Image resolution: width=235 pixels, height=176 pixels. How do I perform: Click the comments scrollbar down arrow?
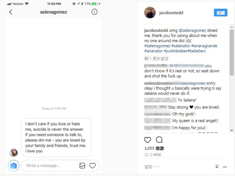point(232,130)
